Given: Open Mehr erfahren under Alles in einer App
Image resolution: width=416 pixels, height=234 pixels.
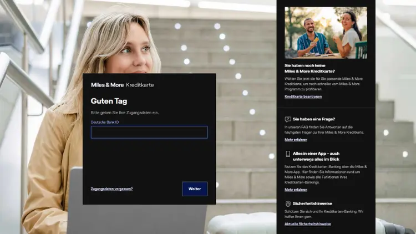Looking at the screenshot, I should [x=296, y=190].
